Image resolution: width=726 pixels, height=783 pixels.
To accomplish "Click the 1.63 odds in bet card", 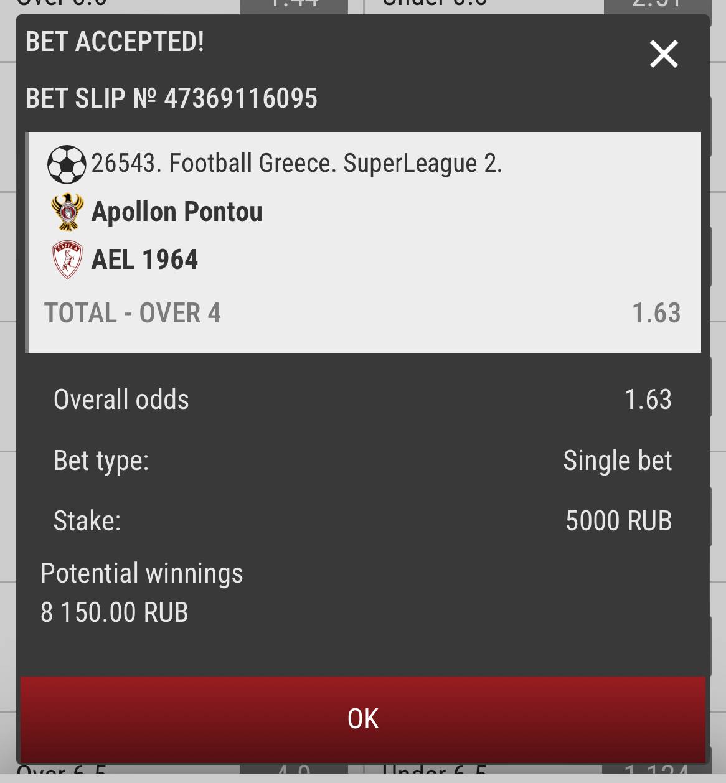I will tap(656, 313).
